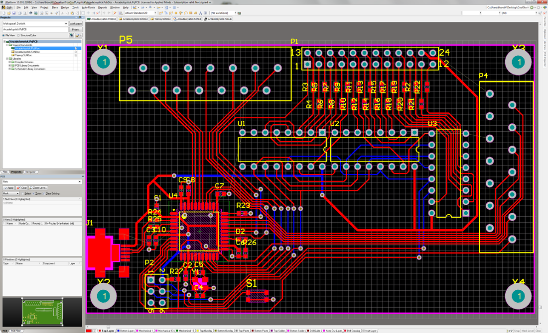548x333 pixels.
Task: Click the Place Fill rectangle icon
Action: tap(190, 13)
